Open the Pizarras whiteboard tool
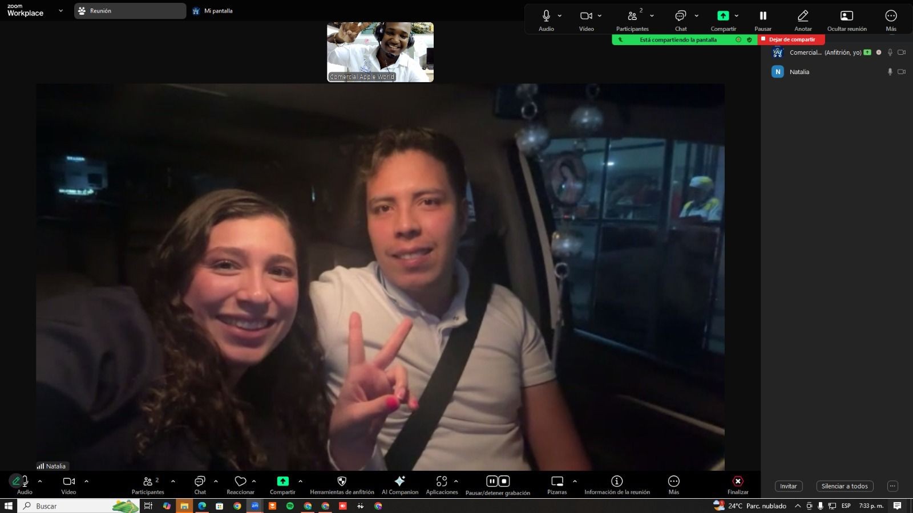This screenshot has width=913, height=513. click(557, 482)
